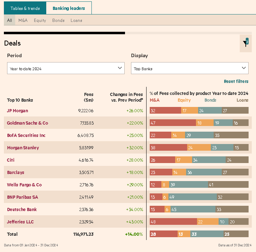This screenshot has height=252, width=256.
Task: Click Total change value +14.00%
Action: (x=134, y=234)
